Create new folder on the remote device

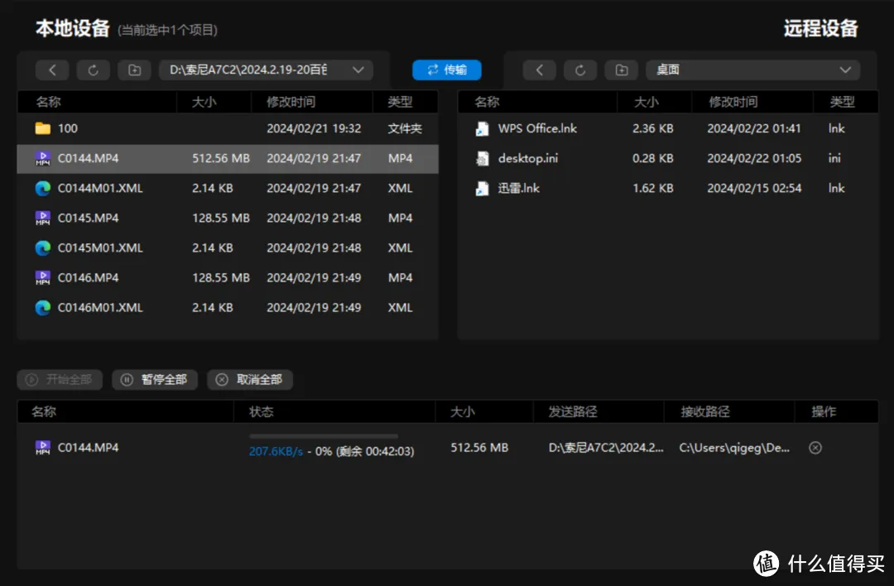click(x=622, y=70)
